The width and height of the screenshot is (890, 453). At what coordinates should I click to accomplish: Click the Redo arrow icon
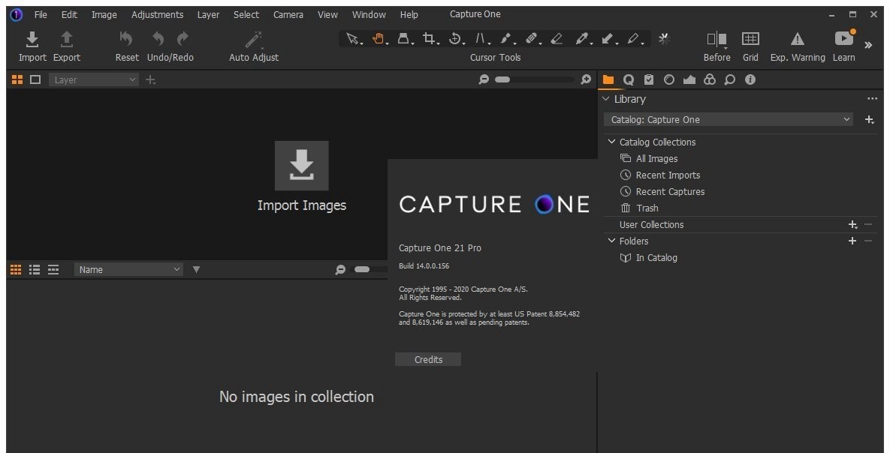click(183, 39)
